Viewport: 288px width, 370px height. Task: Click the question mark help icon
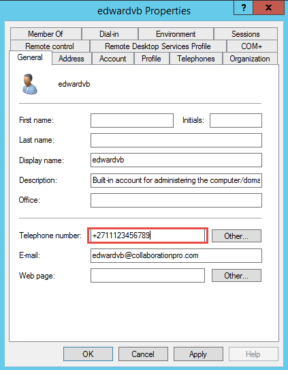244,8
